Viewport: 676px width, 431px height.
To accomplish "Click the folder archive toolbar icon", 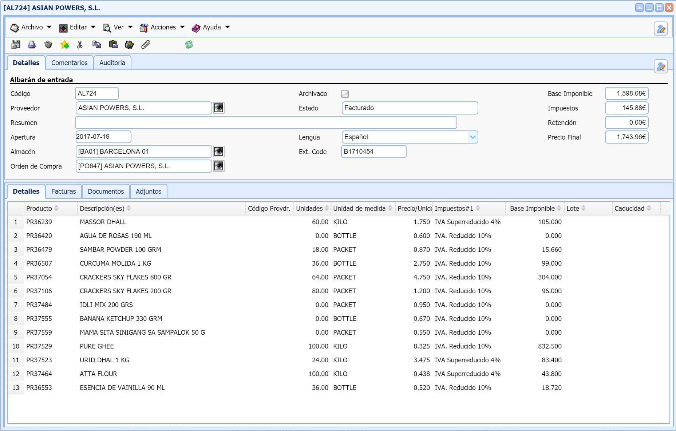I will pos(129,45).
